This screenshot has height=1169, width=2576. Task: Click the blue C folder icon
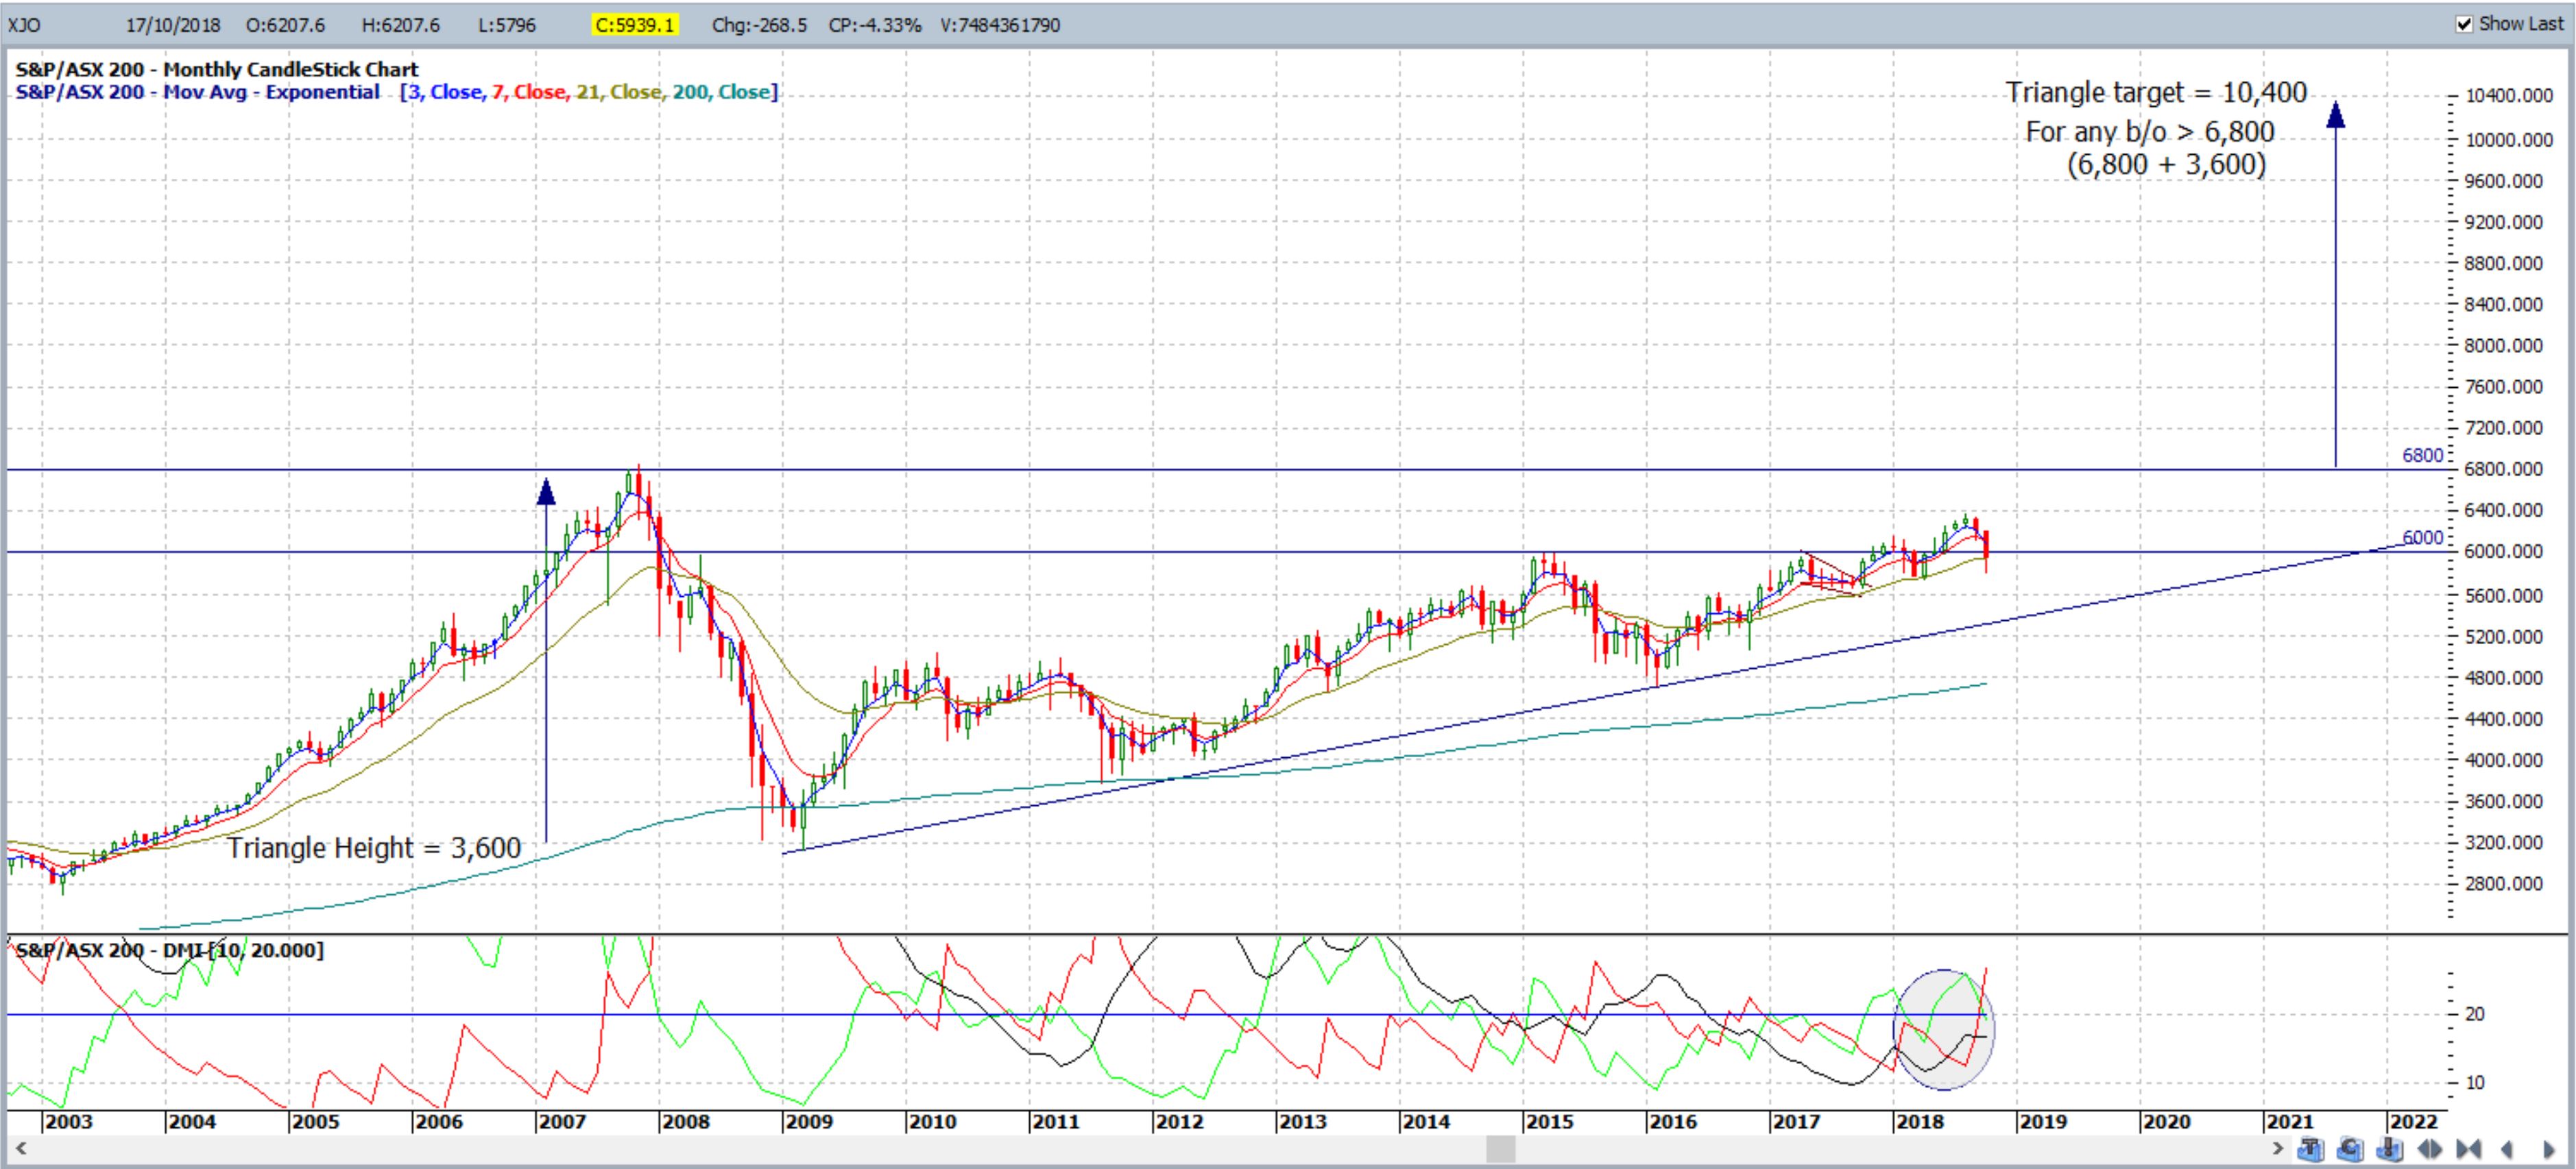pos(2350,1149)
